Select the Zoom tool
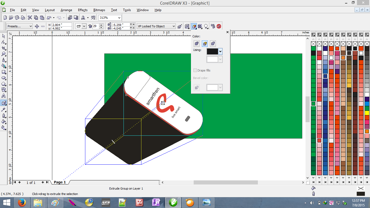The height and width of the screenshot is (208, 370). (4, 54)
